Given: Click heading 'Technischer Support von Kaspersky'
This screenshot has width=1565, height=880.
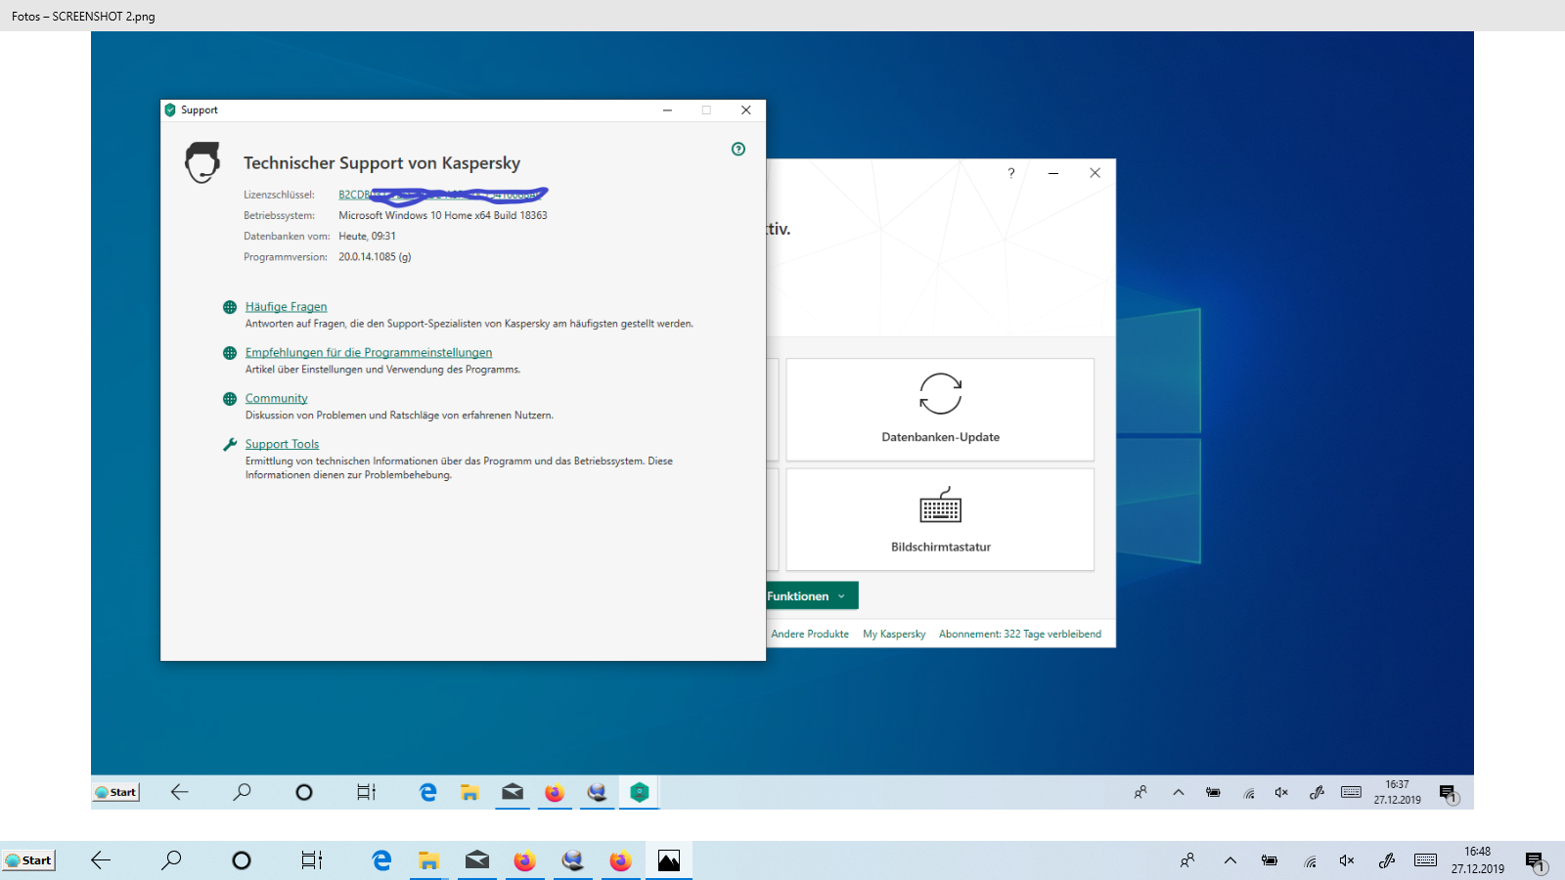Looking at the screenshot, I should pos(381,163).
